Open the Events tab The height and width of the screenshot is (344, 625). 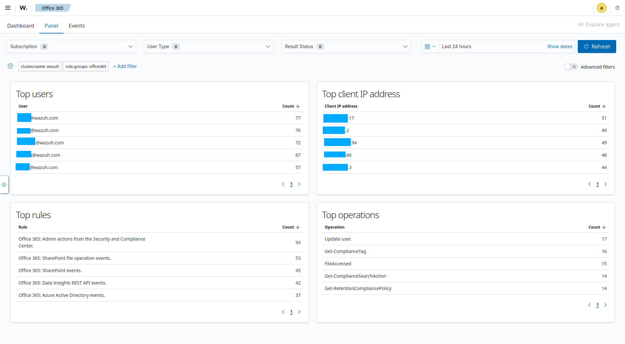pos(77,25)
